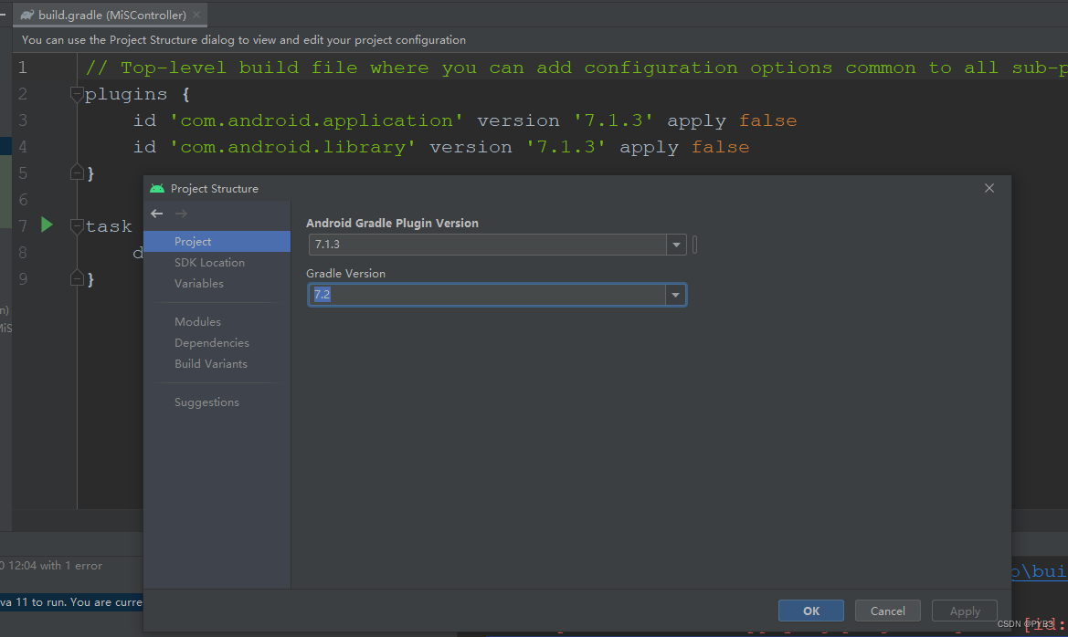Viewport: 1068px width, 637px height.
Task: Click the green run arrow beside task line
Action: click(47, 225)
